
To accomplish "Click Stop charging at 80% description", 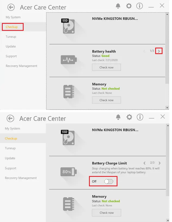I will pos(126,170).
